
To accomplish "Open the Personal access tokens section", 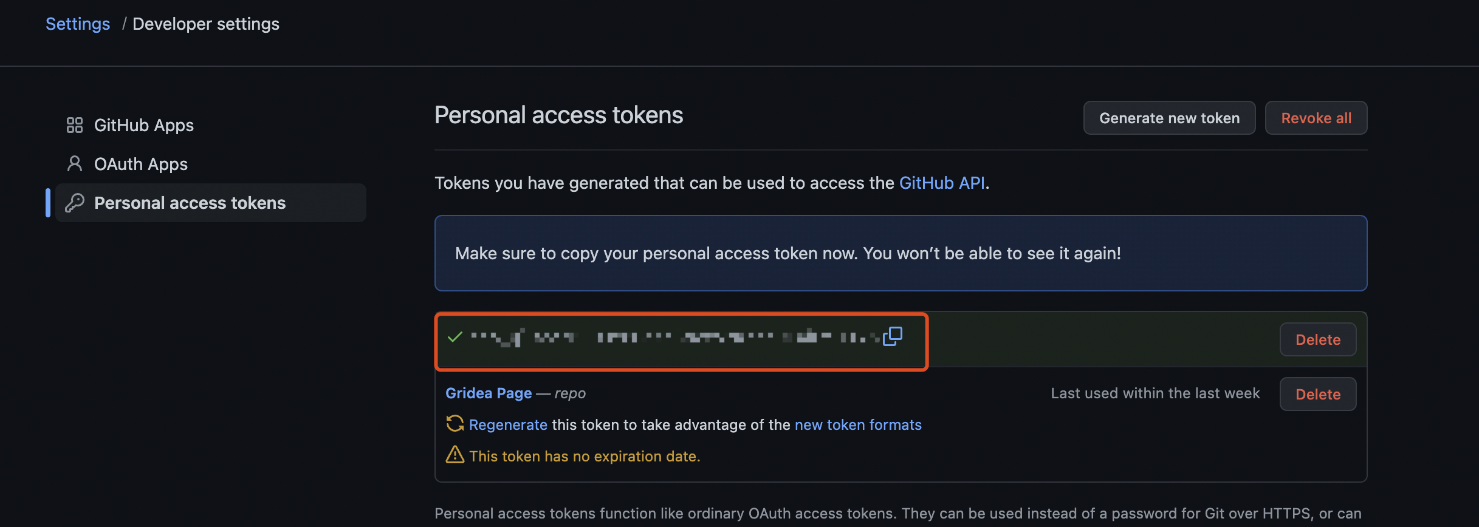I will click(190, 203).
